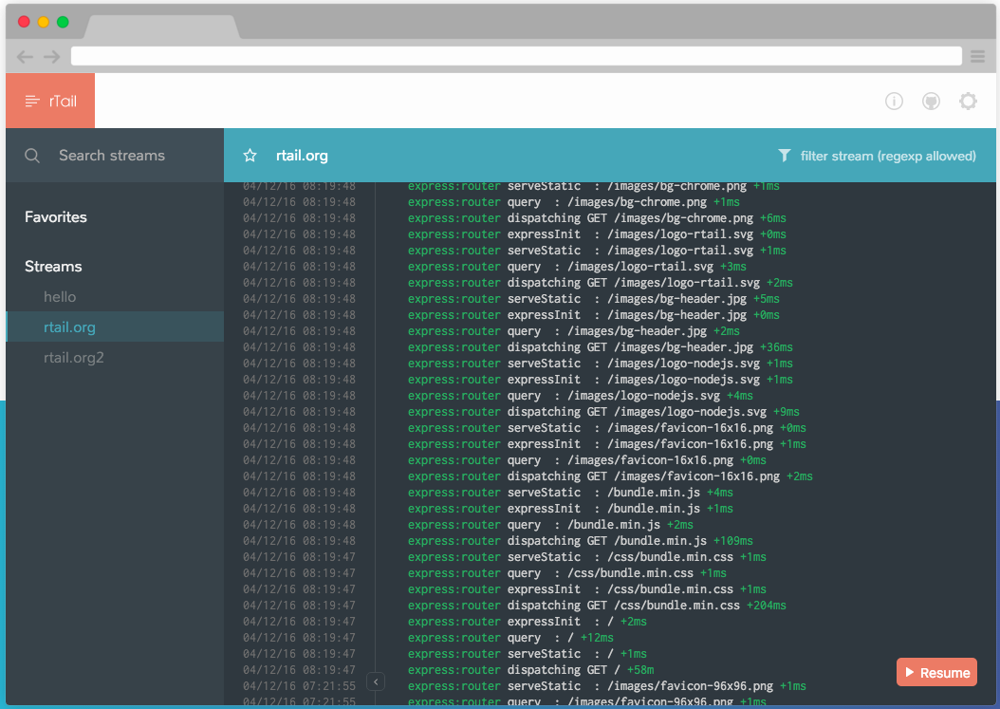Click log line serveStatic /images/bg-header.jpg +5ms
Screen dimensions: 1000x709
pyautogui.click(x=594, y=299)
